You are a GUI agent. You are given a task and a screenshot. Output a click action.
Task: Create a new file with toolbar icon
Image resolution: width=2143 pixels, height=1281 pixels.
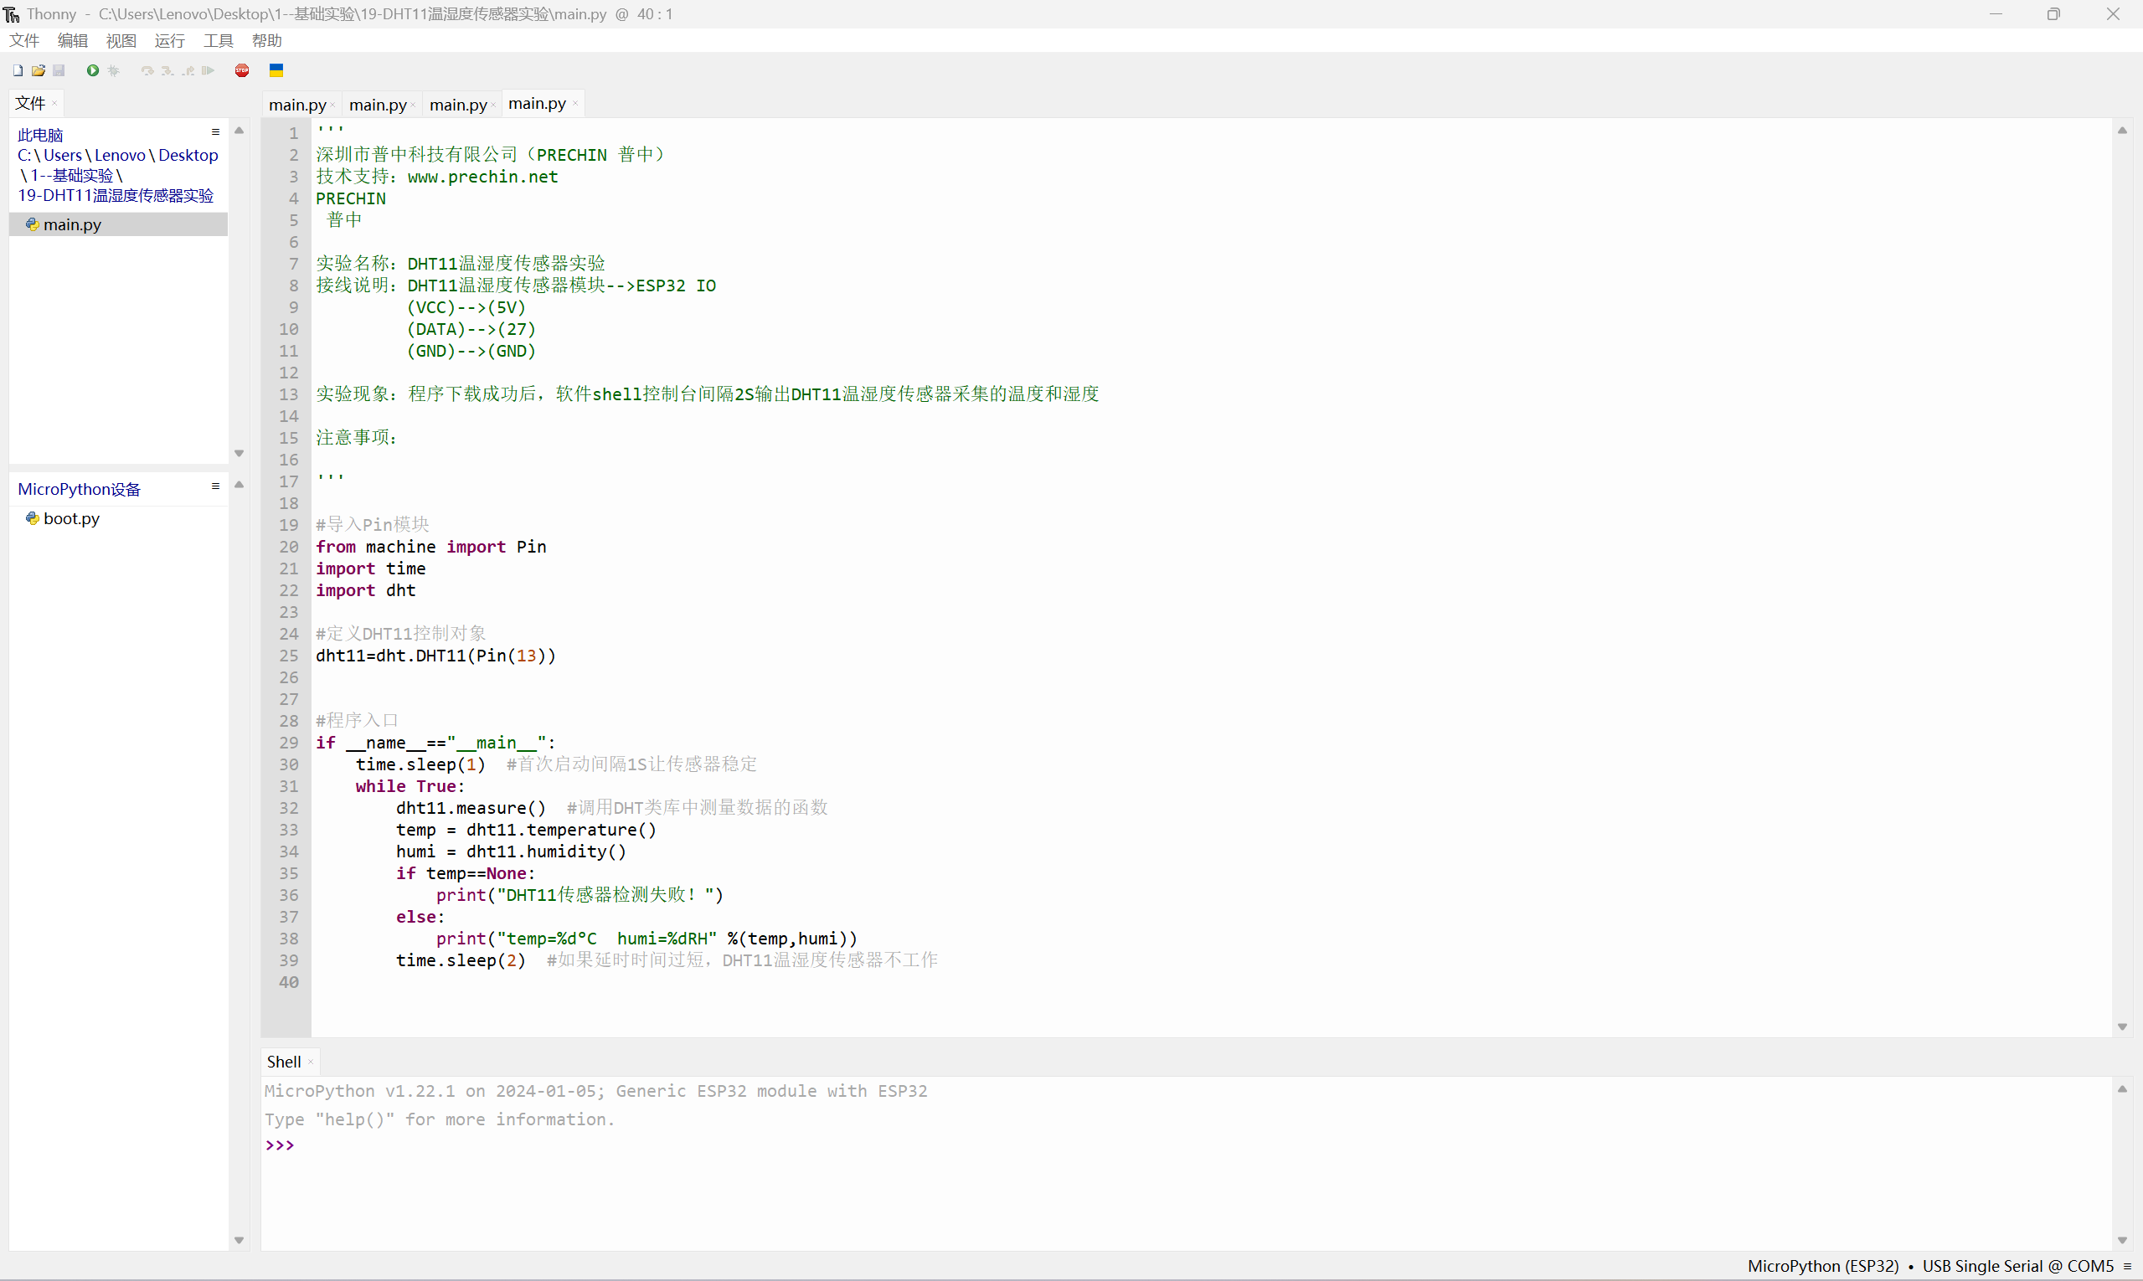click(x=18, y=71)
